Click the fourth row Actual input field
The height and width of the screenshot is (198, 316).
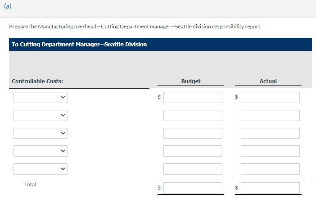[270, 151]
